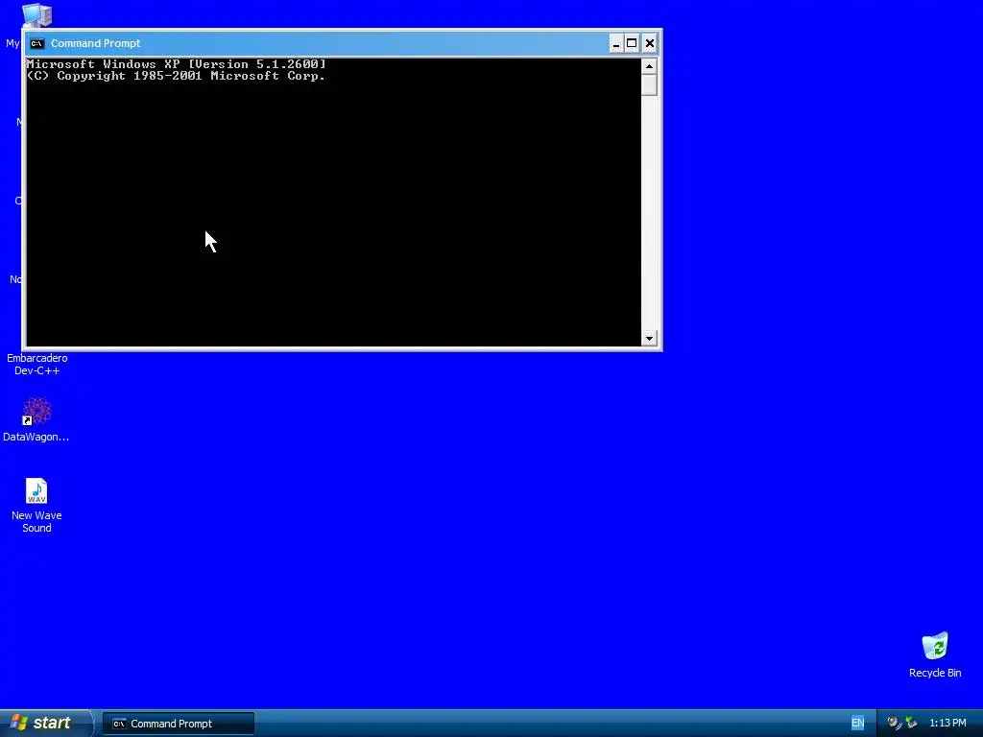The width and height of the screenshot is (983, 737).
Task: Open the Command Prompt title bar system icon
Action: (37, 43)
